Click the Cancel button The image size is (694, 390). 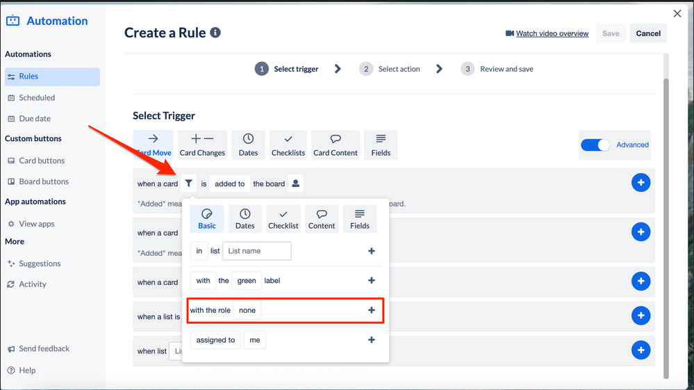coord(648,33)
